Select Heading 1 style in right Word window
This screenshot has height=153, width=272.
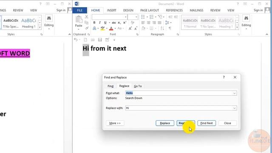(x=226, y=23)
